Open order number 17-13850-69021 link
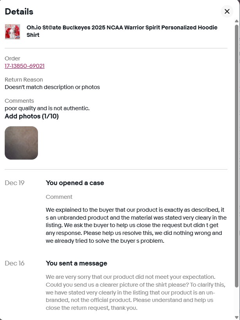 tap(25, 66)
